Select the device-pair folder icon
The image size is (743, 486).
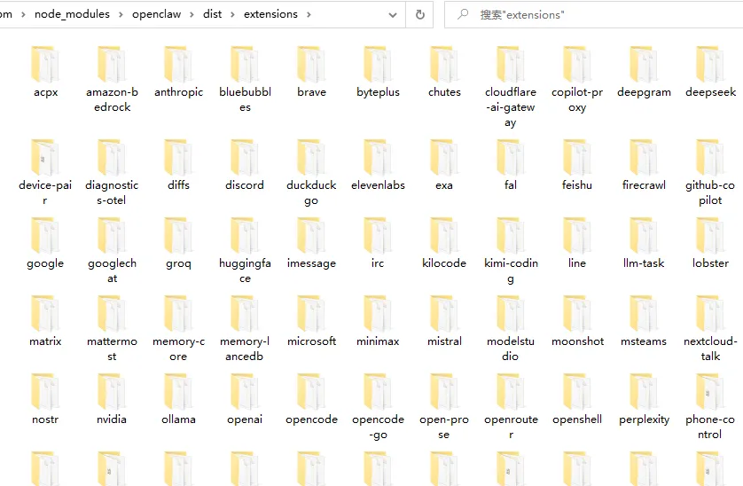point(45,157)
